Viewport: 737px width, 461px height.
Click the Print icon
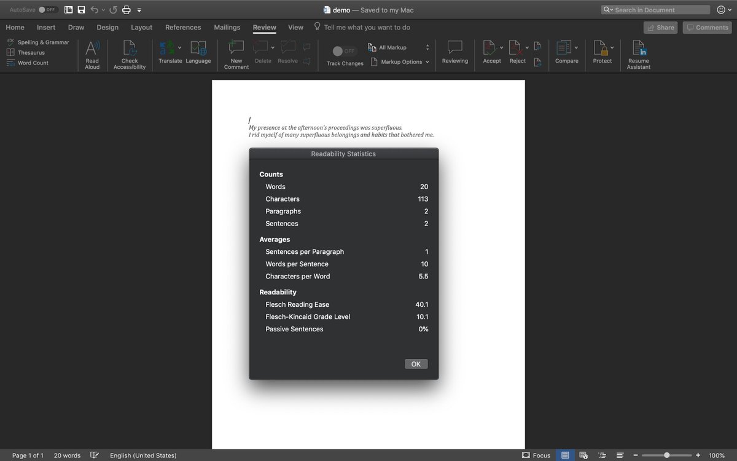[127, 10]
